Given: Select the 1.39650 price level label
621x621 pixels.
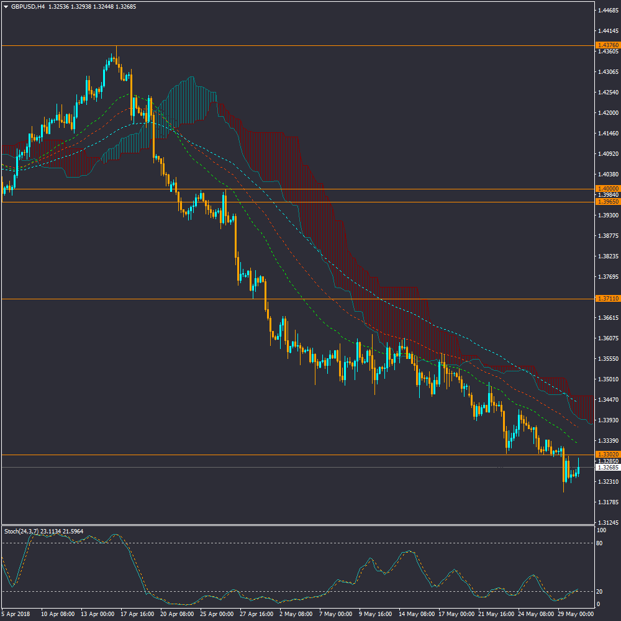Looking at the screenshot, I should coord(607,202).
